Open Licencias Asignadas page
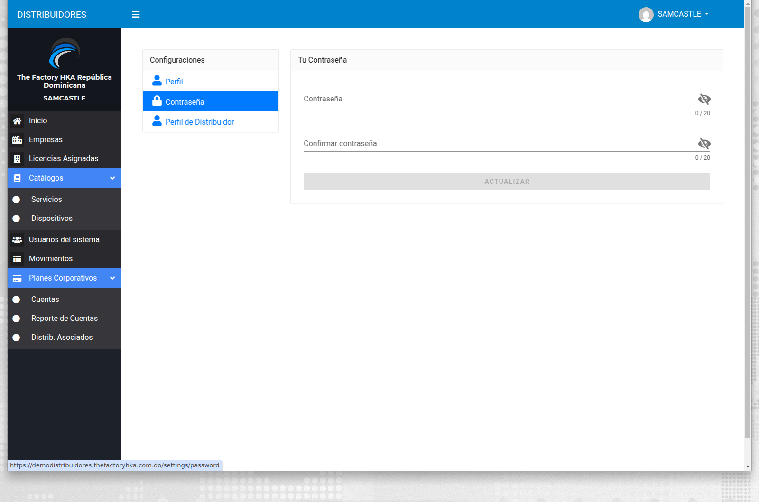 tap(65, 159)
